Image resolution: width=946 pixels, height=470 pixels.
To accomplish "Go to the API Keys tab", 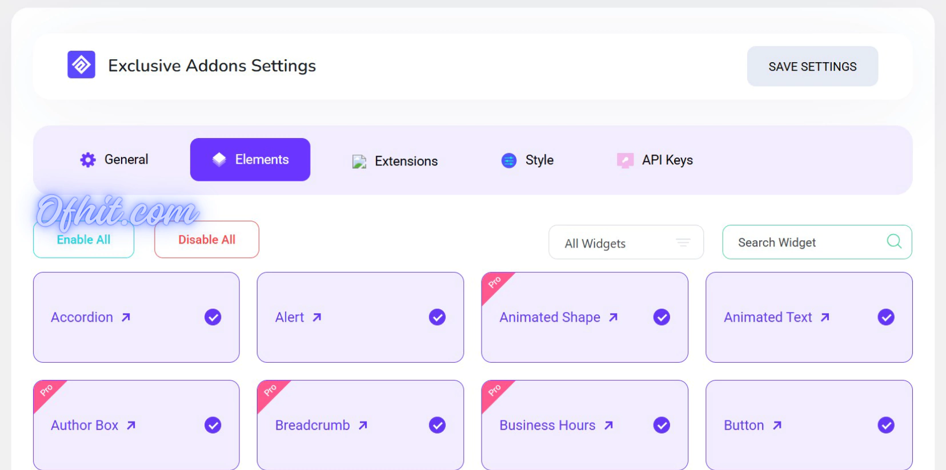I will click(x=655, y=160).
